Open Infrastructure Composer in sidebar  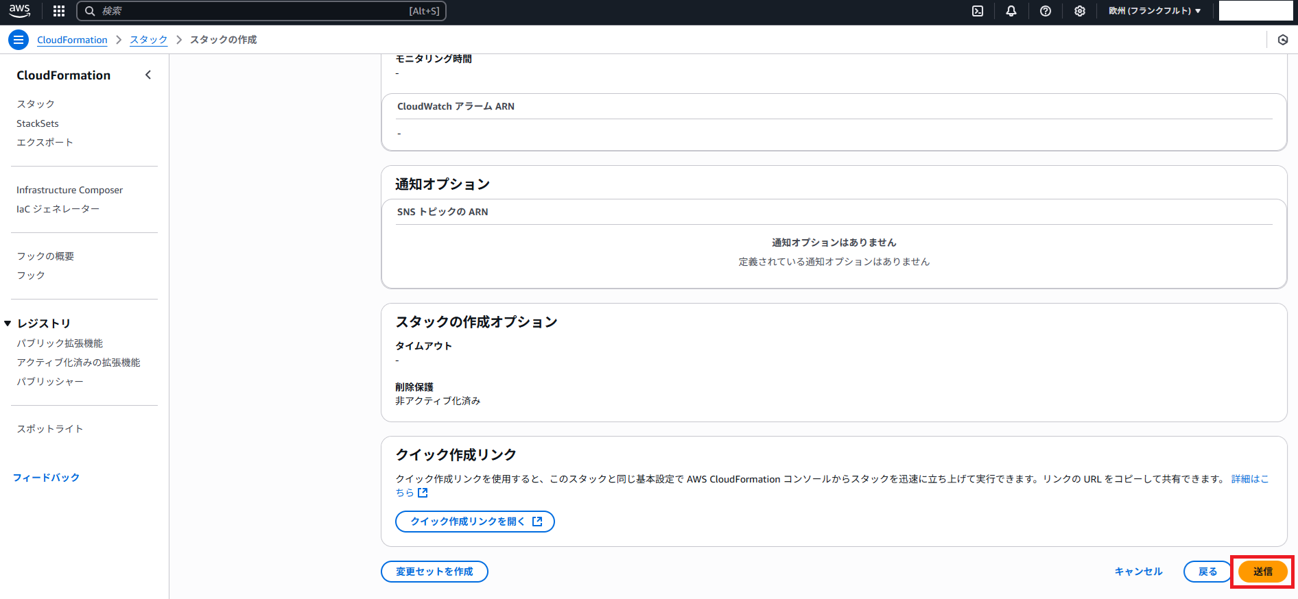pos(70,190)
